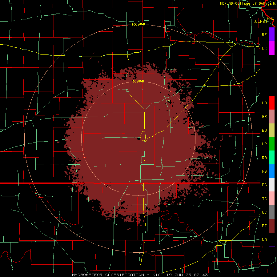Click the UK magenta color swatch

pyautogui.click(x=272, y=48)
